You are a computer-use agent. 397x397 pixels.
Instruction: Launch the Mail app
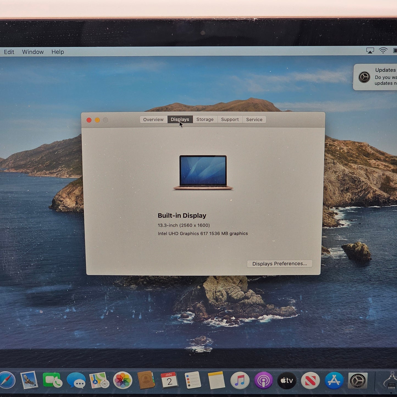coord(29,381)
